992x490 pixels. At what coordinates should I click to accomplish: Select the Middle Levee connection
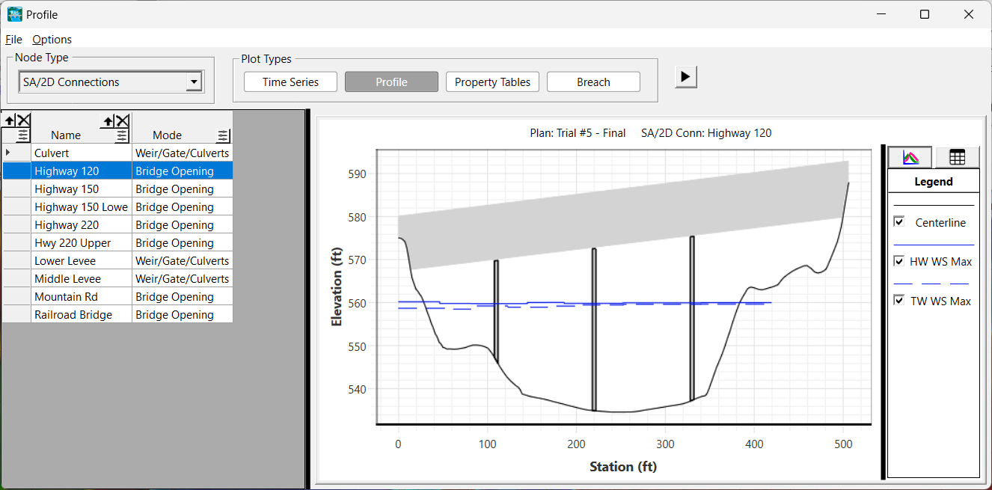[x=67, y=279]
